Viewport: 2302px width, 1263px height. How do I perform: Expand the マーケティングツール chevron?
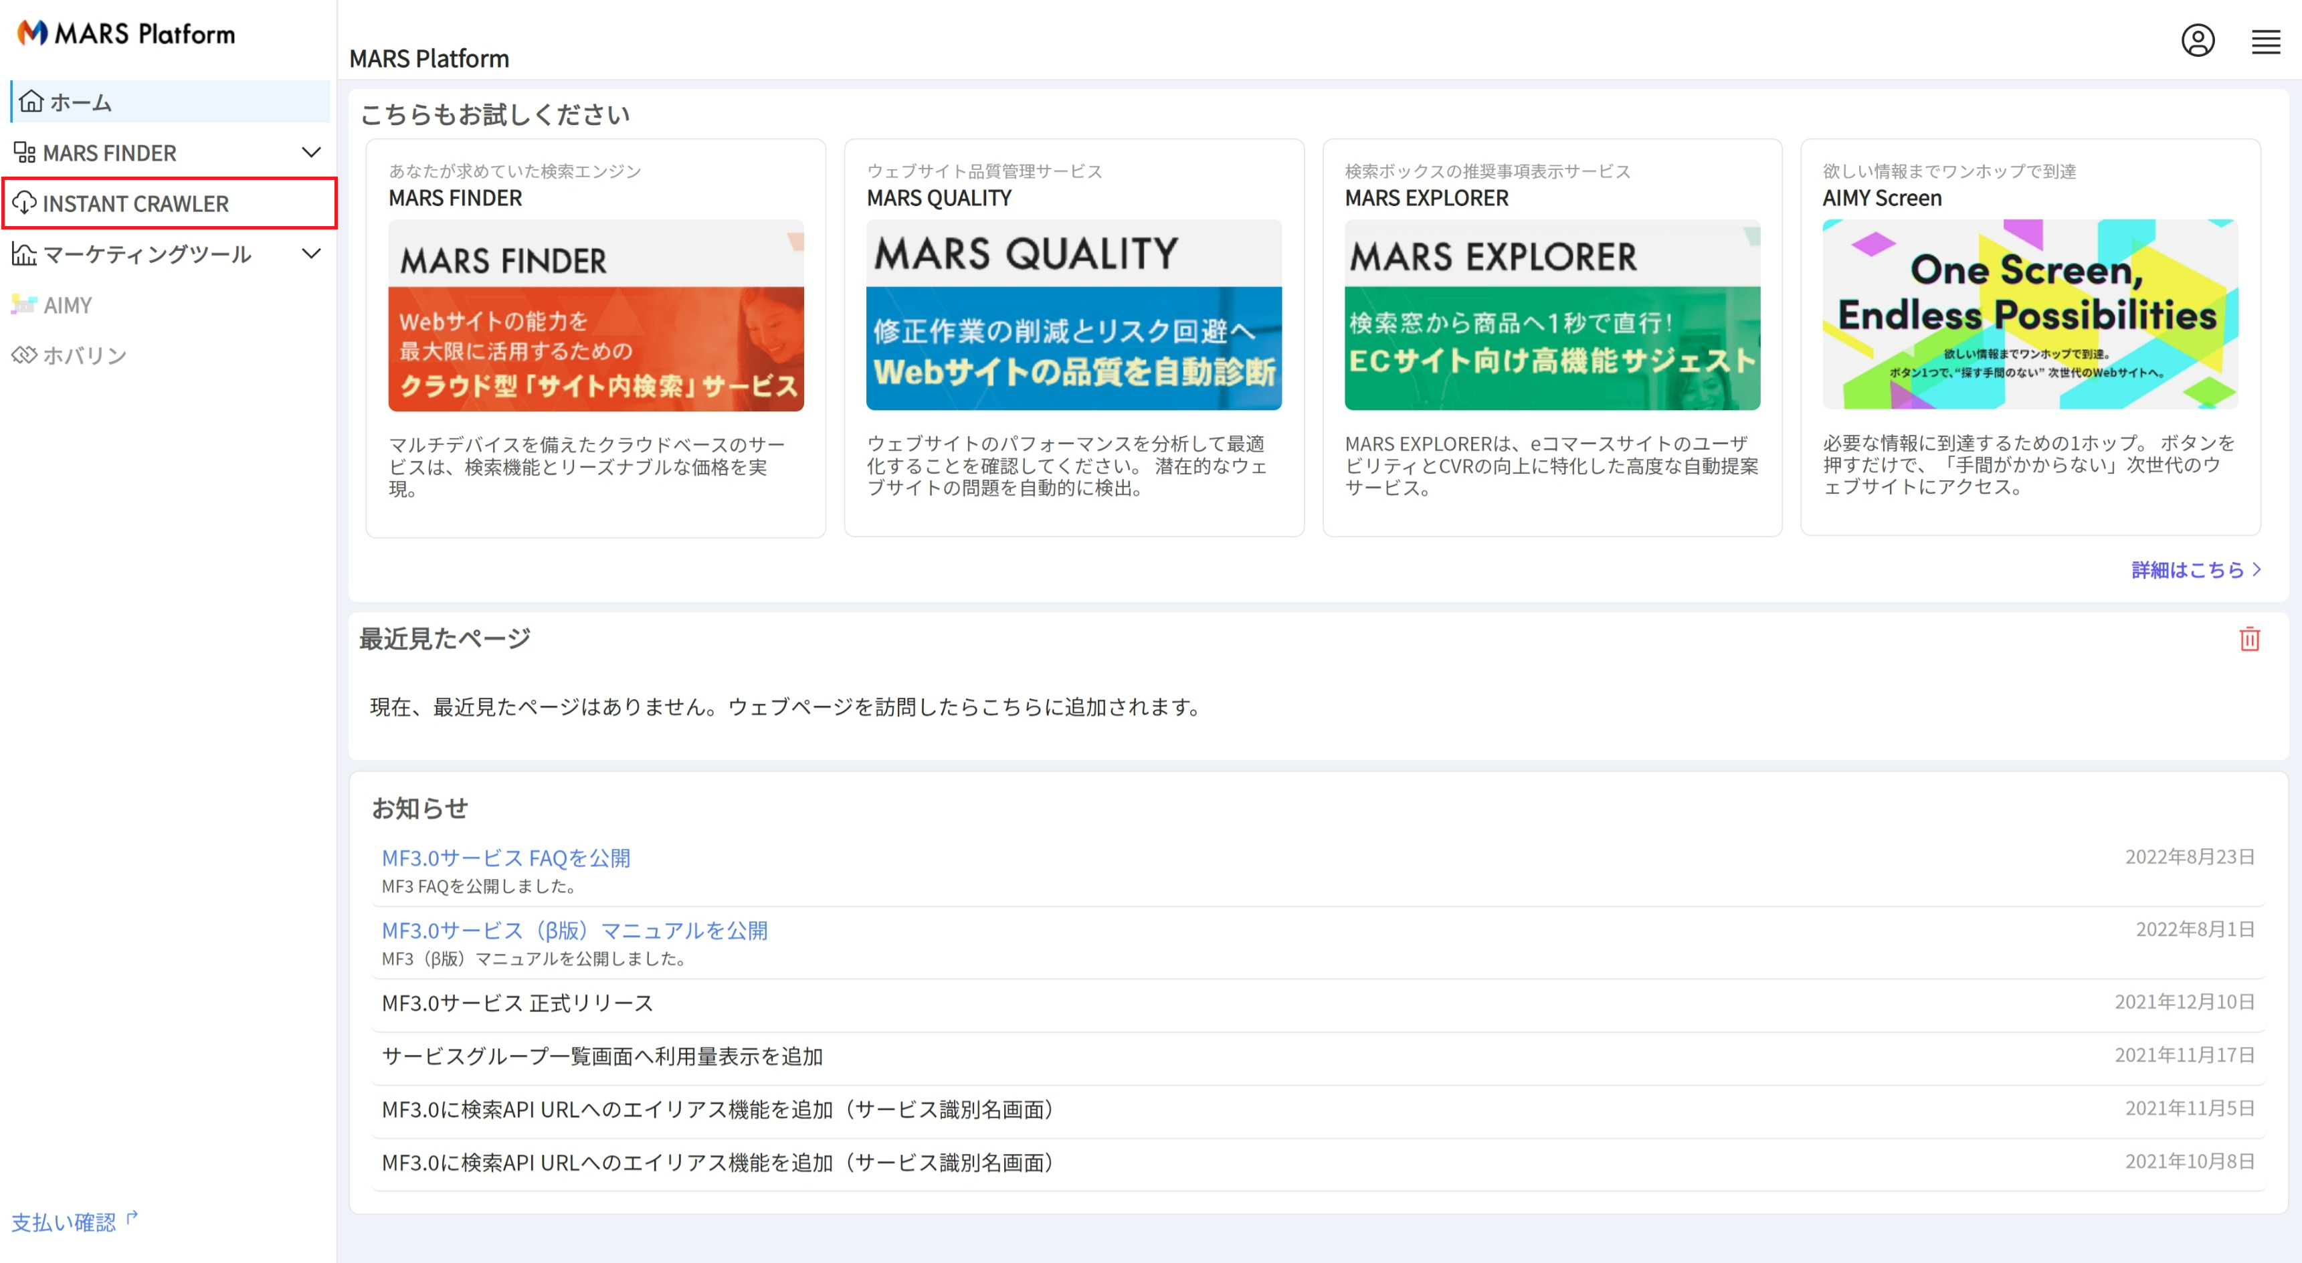point(311,254)
